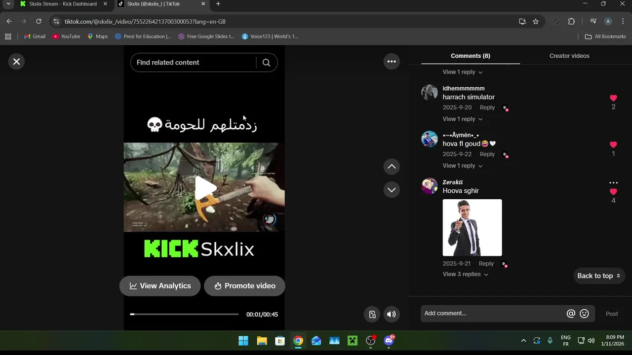Open the Maps bookmark
The height and width of the screenshot is (355, 632).
coord(97,36)
